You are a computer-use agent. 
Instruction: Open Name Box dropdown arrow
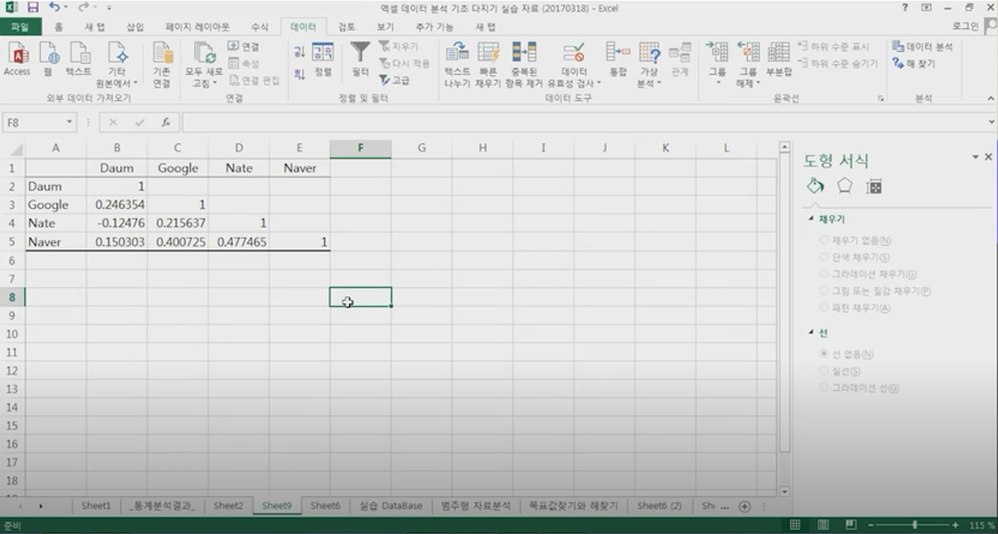point(70,123)
